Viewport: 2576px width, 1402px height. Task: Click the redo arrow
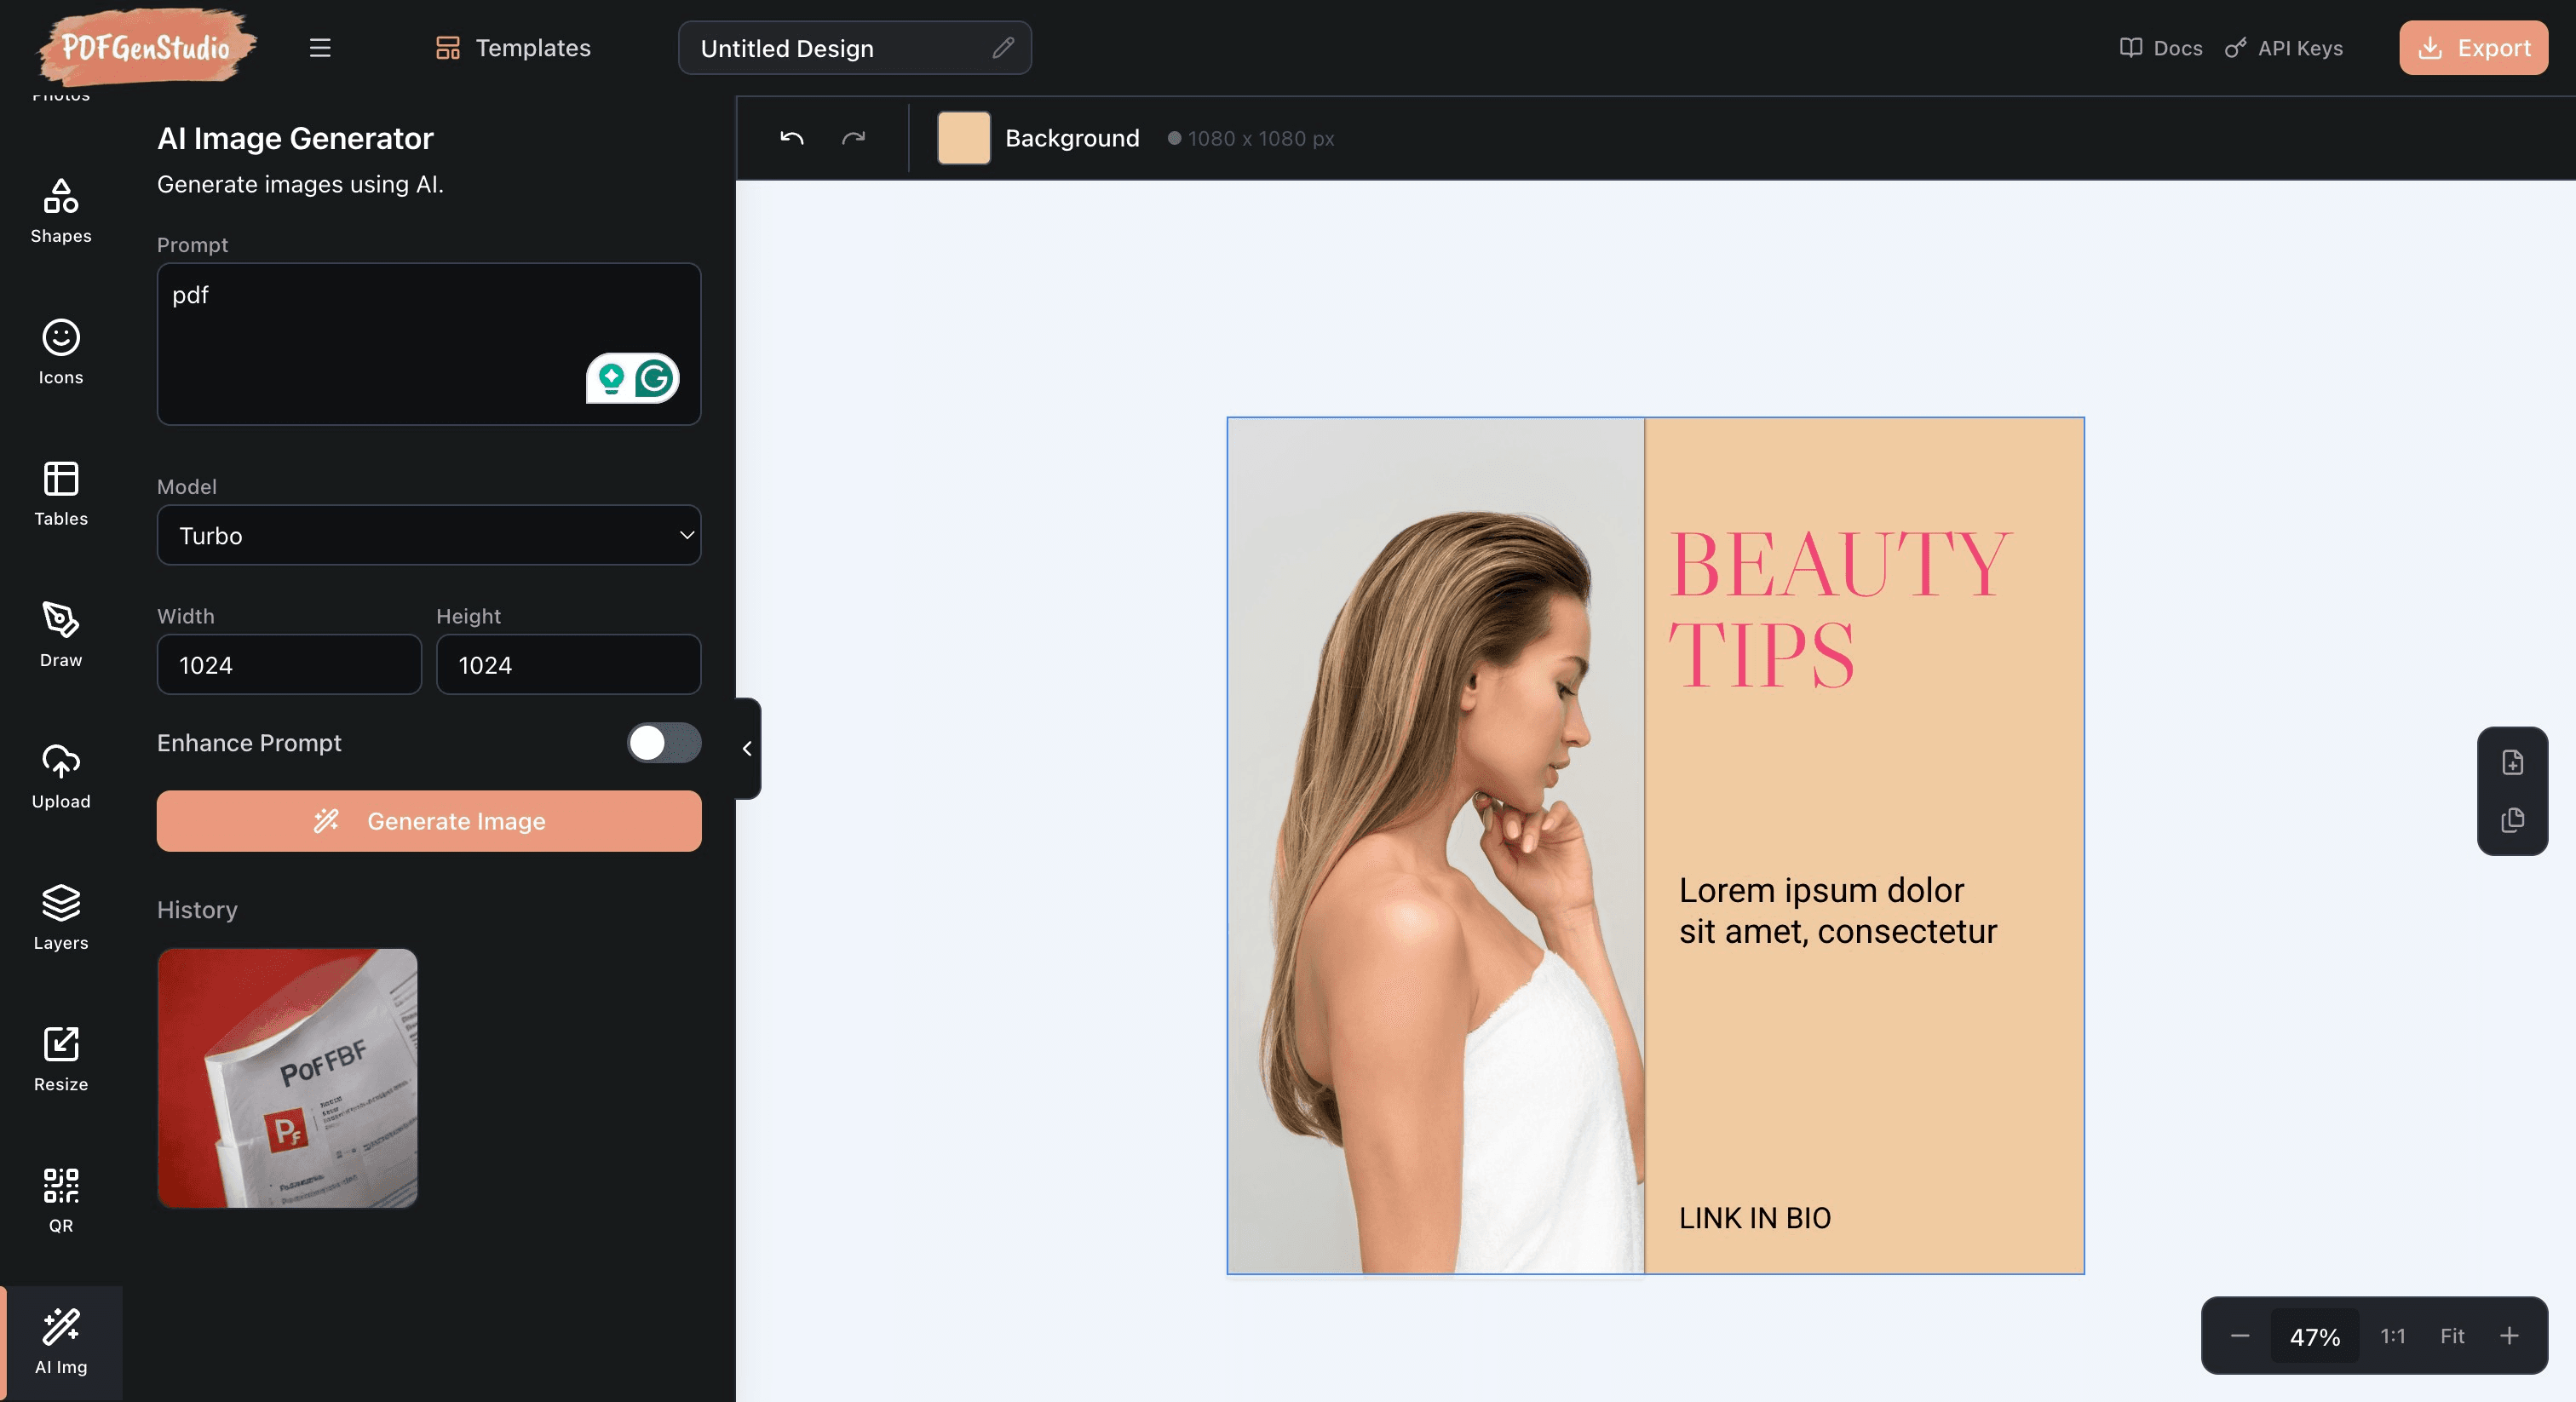click(853, 138)
